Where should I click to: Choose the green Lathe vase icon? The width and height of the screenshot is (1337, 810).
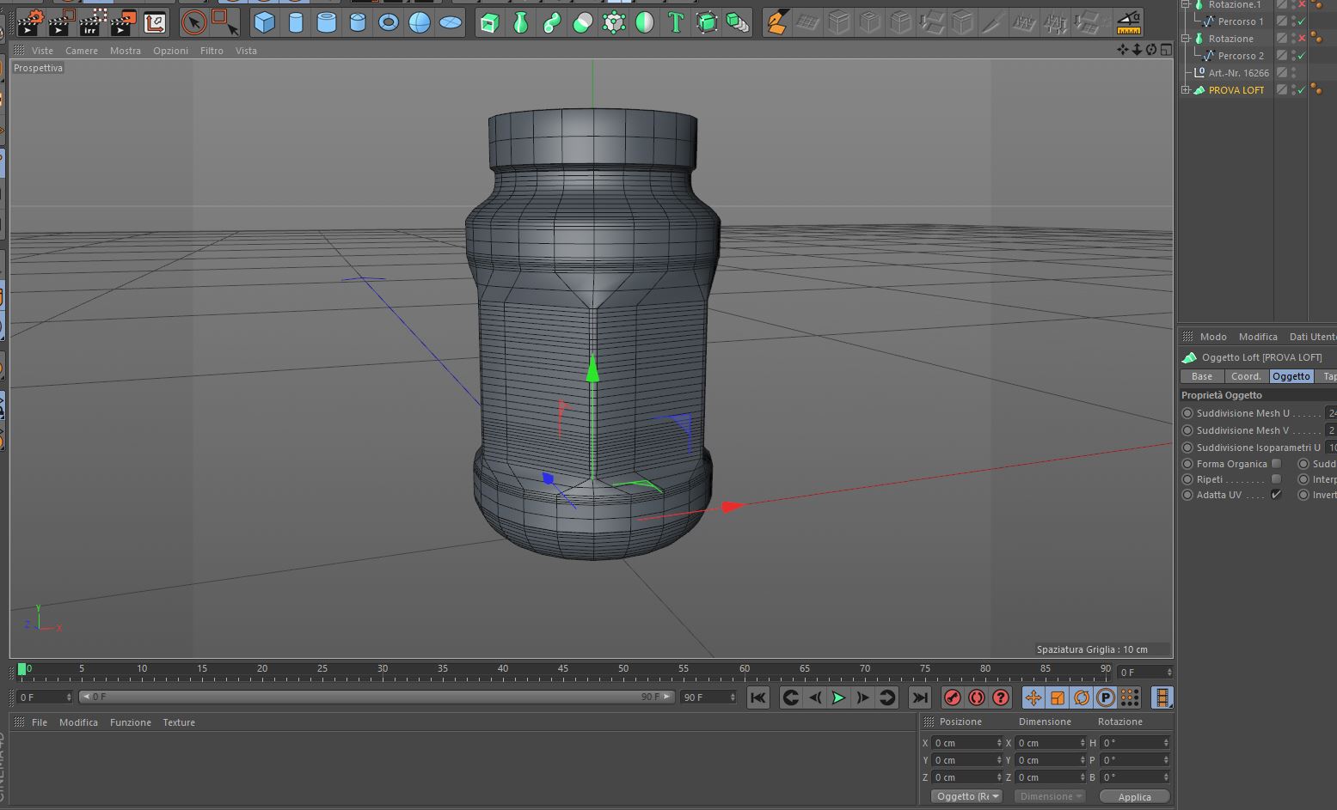[520, 22]
